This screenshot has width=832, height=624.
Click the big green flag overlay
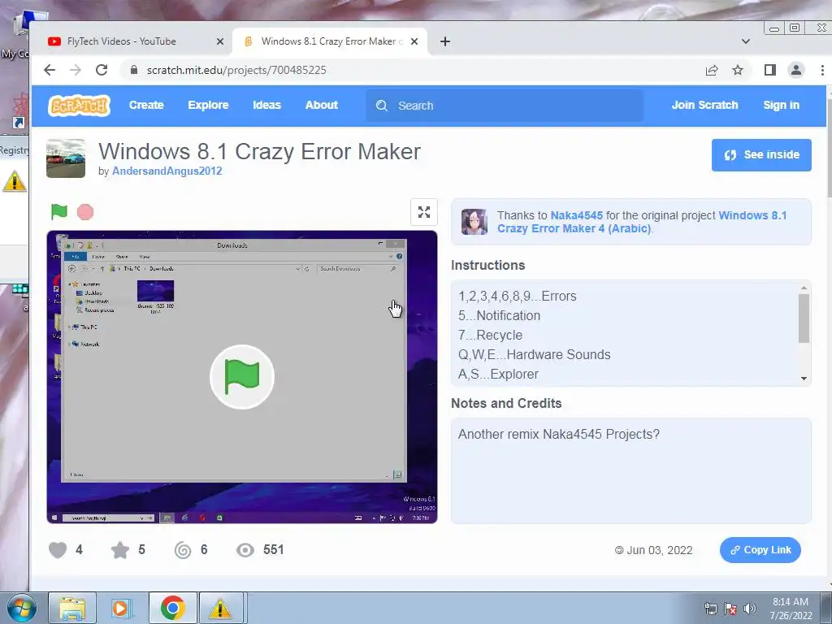(x=242, y=377)
